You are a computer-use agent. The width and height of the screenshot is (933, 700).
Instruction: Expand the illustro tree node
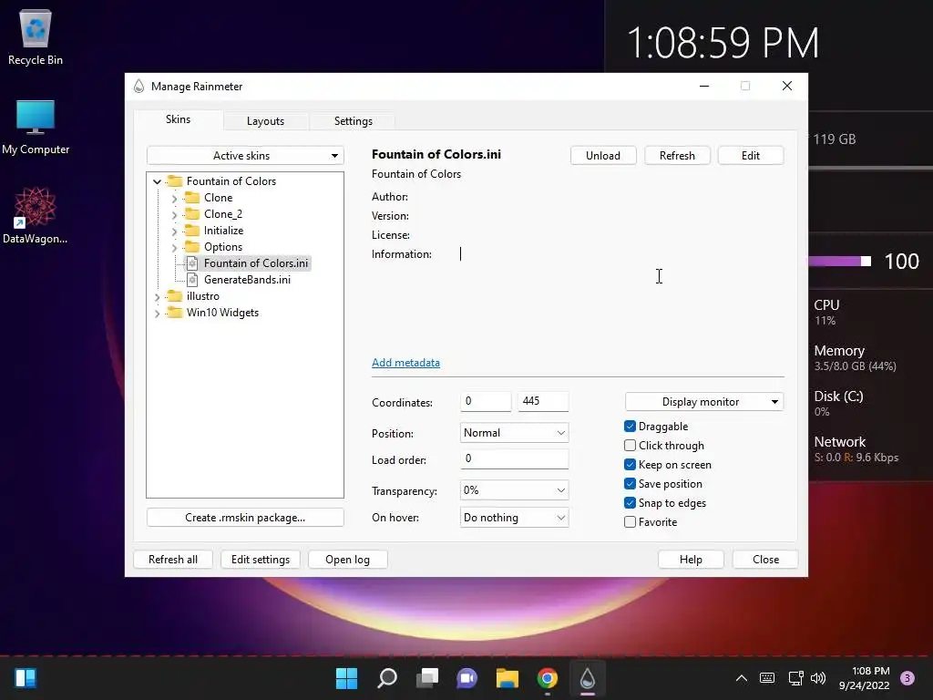[x=157, y=296]
